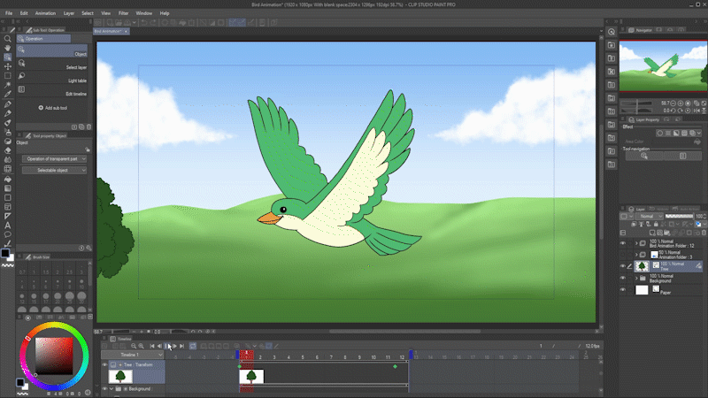Select the Tree cel thumbnail in timeline

pyautogui.click(x=251, y=376)
